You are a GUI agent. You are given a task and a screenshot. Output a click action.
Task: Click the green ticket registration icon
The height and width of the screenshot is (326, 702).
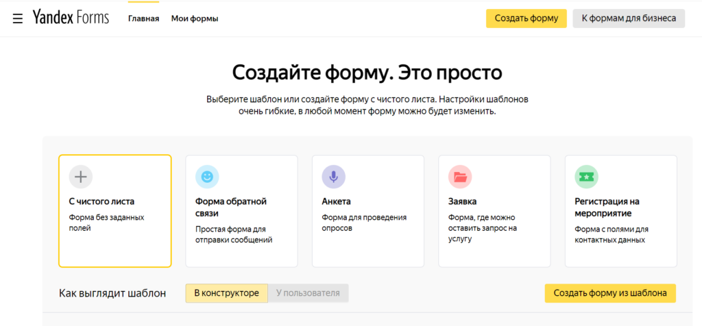[586, 177]
